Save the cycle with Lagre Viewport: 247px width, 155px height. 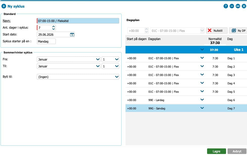coord(216,151)
